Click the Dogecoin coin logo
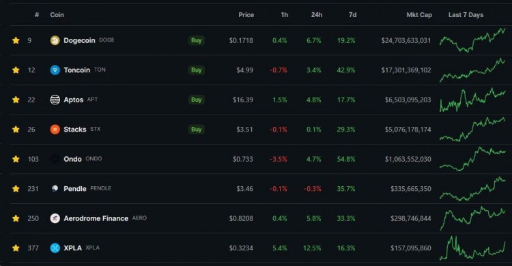Viewport: 512px width, 266px height. pos(55,40)
